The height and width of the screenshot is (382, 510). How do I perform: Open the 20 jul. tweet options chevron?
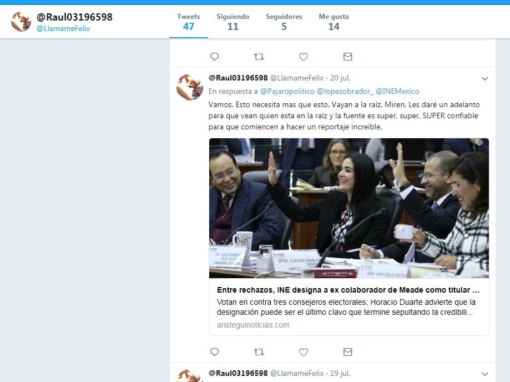click(484, 78)
